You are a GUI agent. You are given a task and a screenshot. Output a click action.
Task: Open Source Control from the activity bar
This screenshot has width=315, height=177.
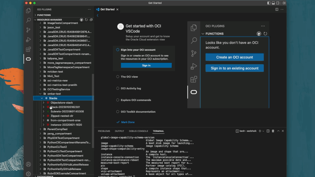click(28, 30)
